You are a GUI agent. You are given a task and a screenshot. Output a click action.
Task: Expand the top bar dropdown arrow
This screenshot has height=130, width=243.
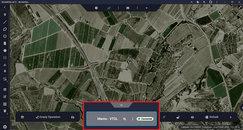(146, 8)
